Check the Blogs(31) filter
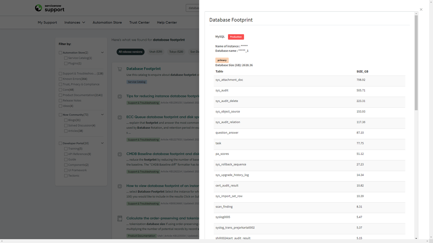This screenshot has width=433, height=243. [x=66, y=120]
